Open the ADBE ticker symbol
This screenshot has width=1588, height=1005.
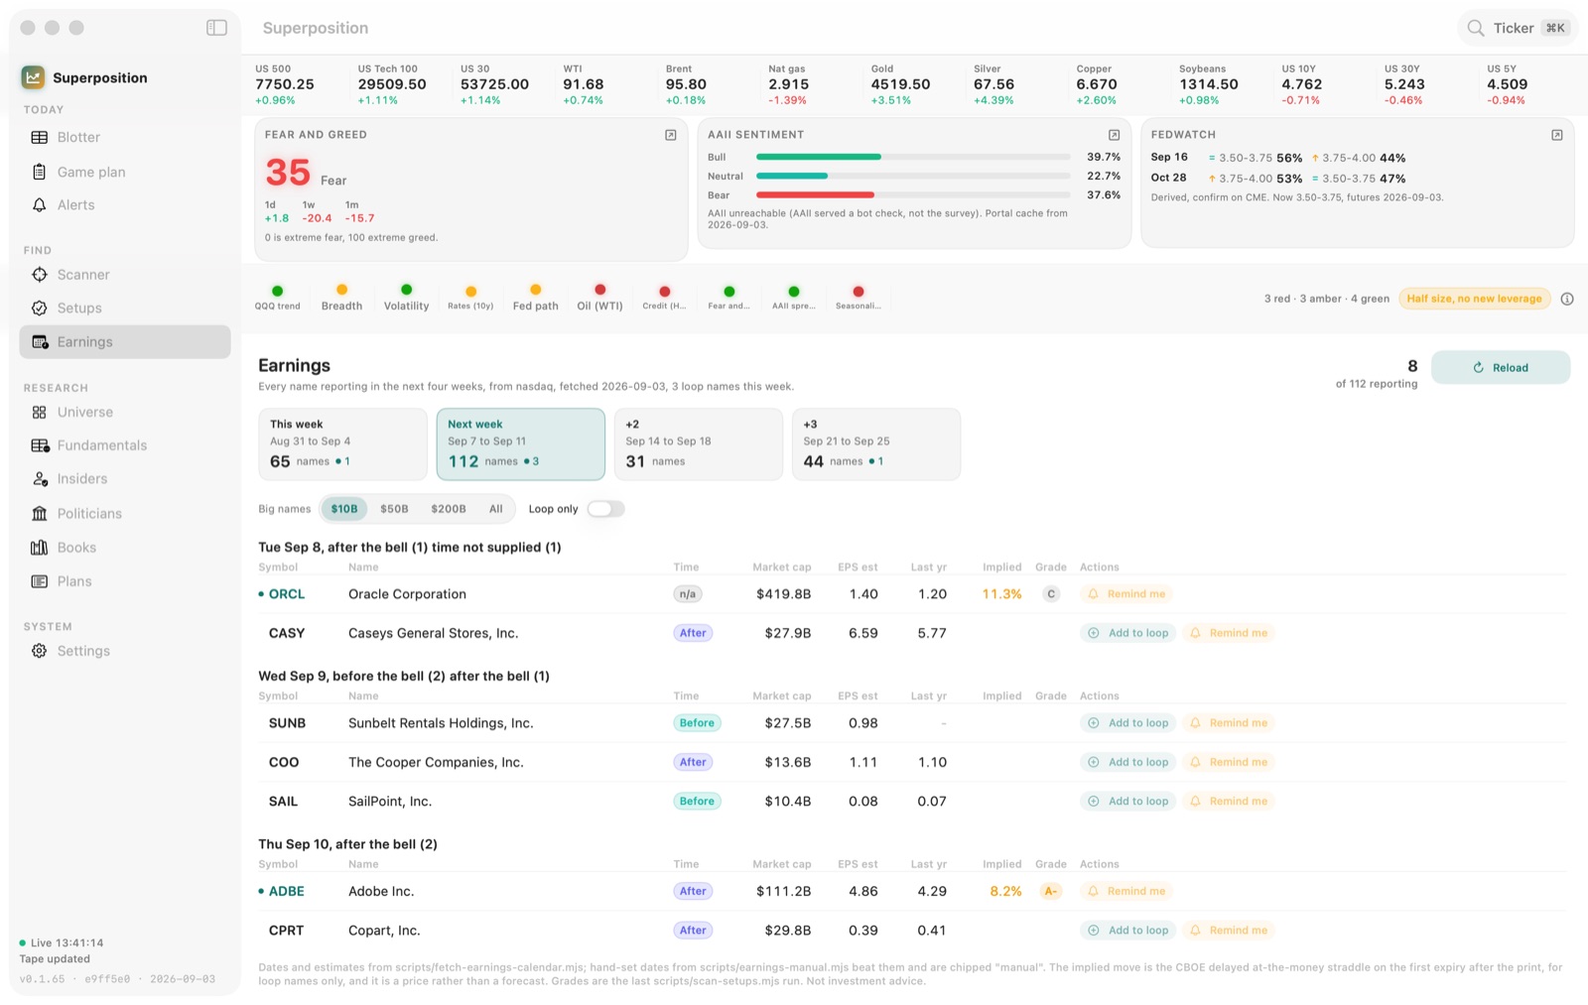287,891
